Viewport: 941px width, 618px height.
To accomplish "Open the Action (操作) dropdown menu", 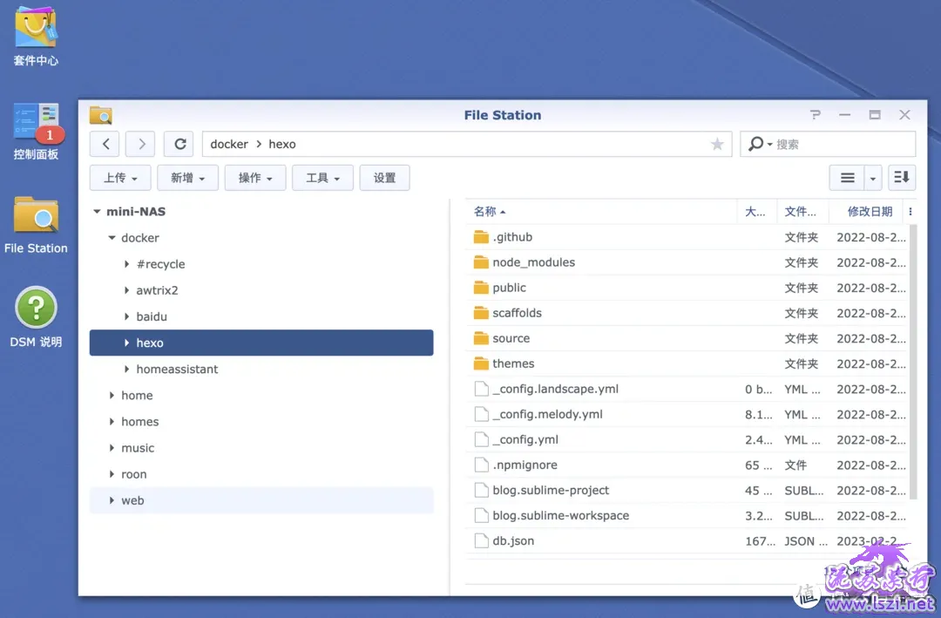I will pos(255,178).
